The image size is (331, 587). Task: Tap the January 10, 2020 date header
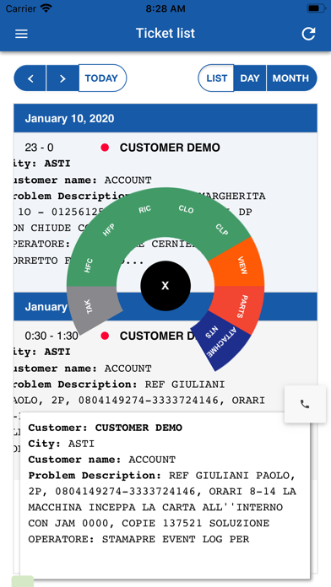click(x=165, y=119)
